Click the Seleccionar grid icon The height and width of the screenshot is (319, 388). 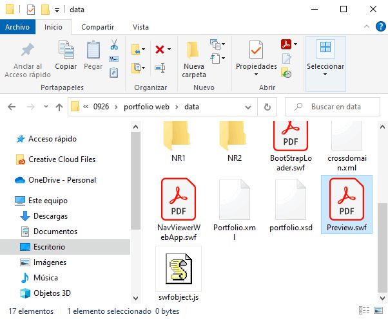tap(325, 47)
